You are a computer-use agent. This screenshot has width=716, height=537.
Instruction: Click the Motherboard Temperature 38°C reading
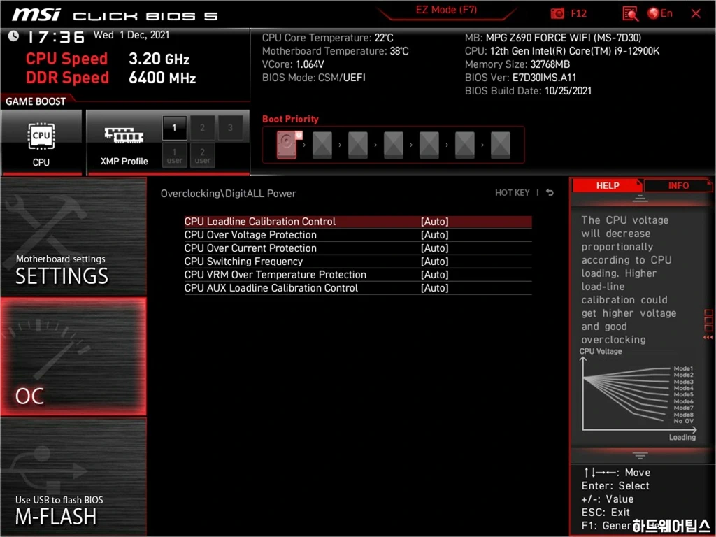[335, 51]
